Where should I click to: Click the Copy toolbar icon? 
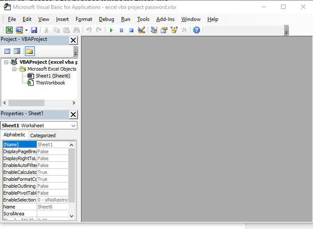56,30
